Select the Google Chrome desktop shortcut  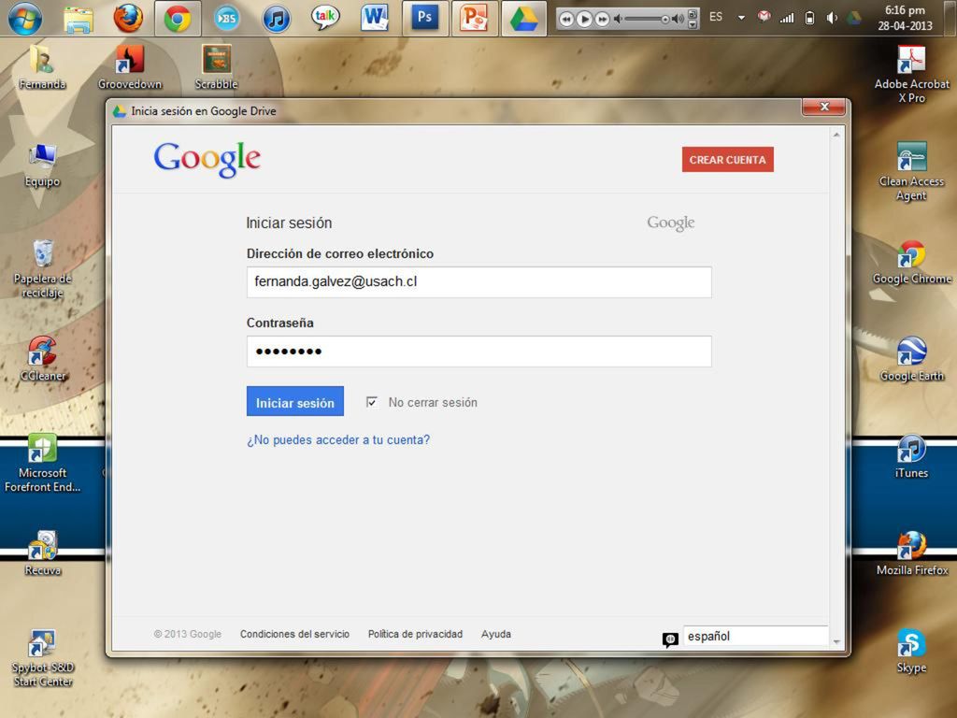point(912,263)
